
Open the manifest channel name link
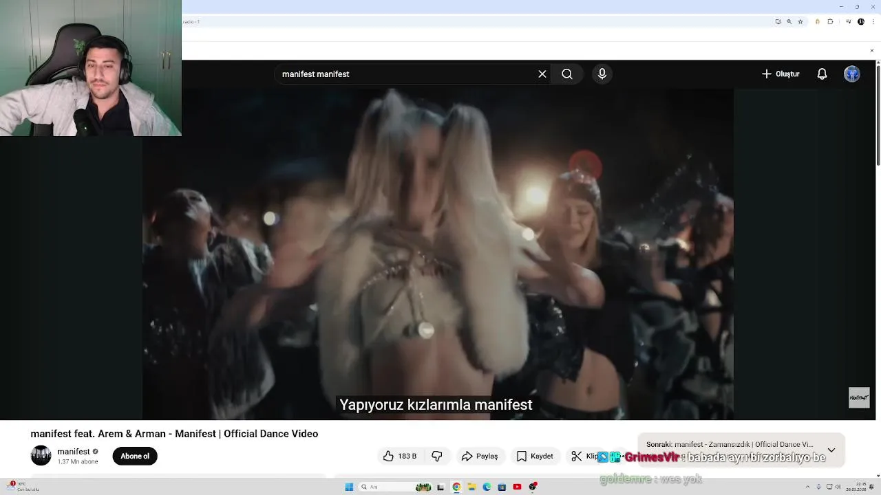74,452
